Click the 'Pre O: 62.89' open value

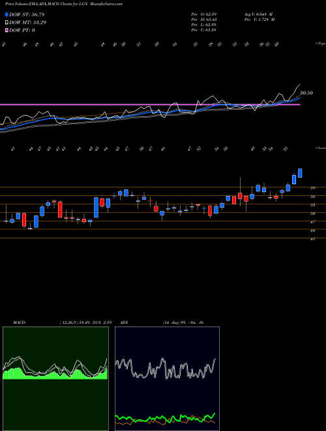pos(203,14)
